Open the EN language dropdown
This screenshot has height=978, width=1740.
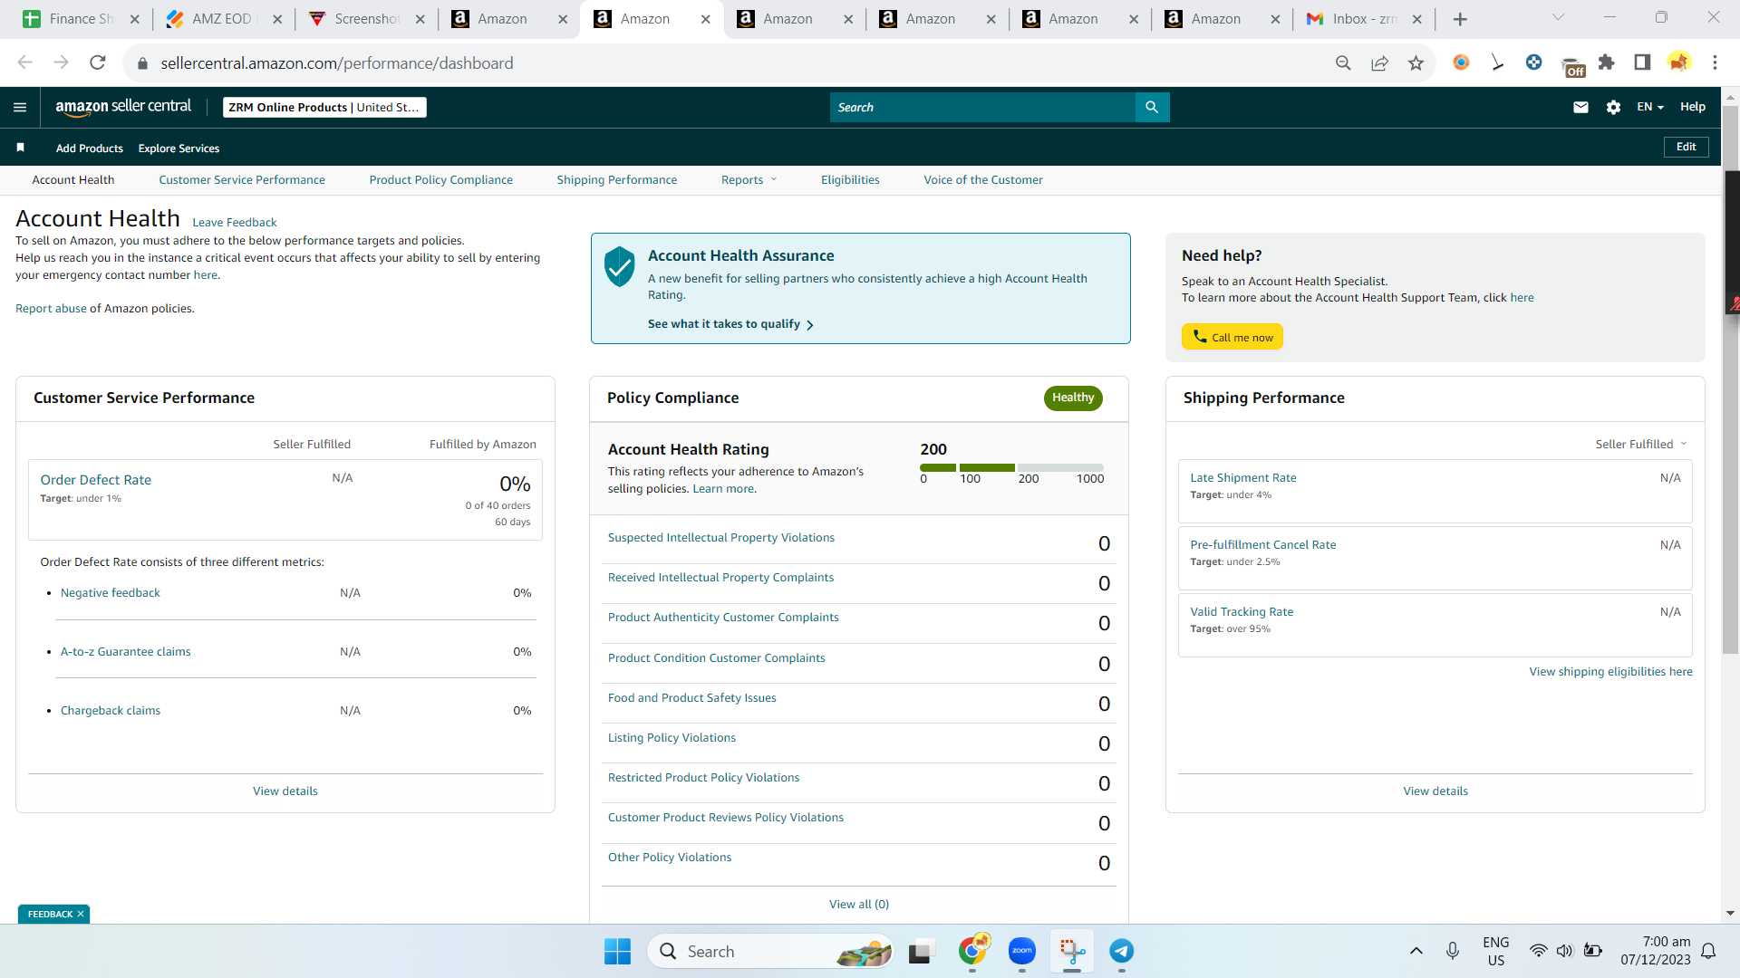coord(1650,107)
